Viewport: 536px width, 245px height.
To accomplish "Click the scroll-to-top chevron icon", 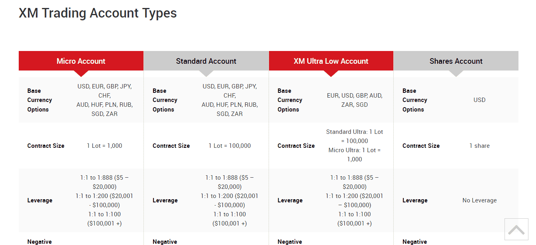I will (x=516, y=229).
